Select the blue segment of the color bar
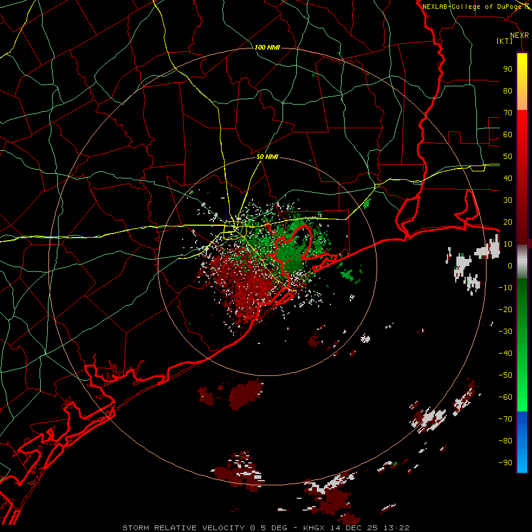532x532 pixels. (x=522, y=442)
